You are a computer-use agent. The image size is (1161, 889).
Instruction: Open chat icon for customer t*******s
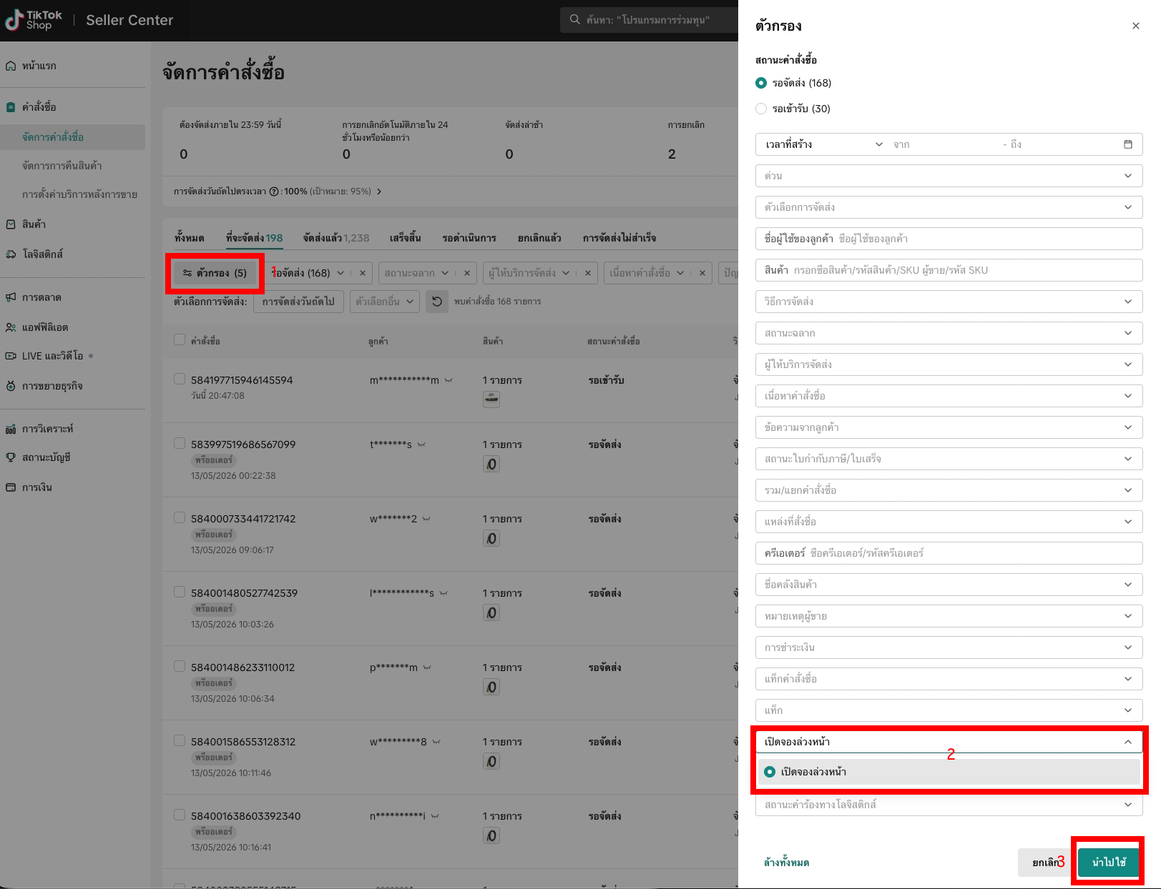tap(421, 444)
